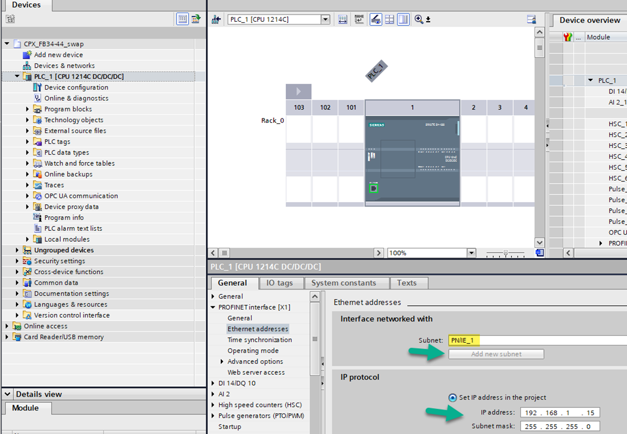The image size is (627, 434).
Task: Click the open in new editor icon beside list view
Action: pyautogui.click(x=196, y=19)
